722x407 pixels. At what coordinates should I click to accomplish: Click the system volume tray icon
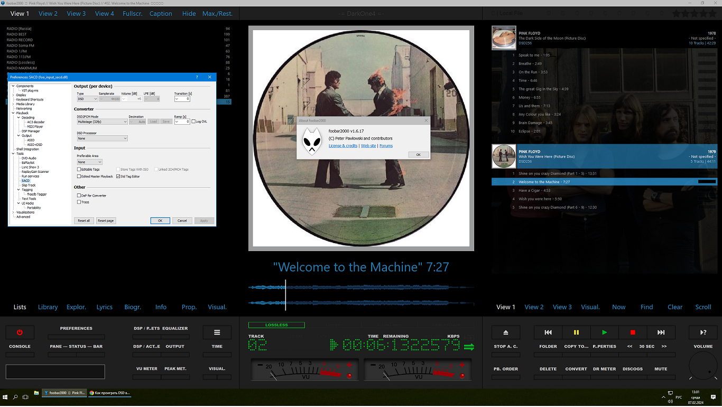click(x=670, y=401)
